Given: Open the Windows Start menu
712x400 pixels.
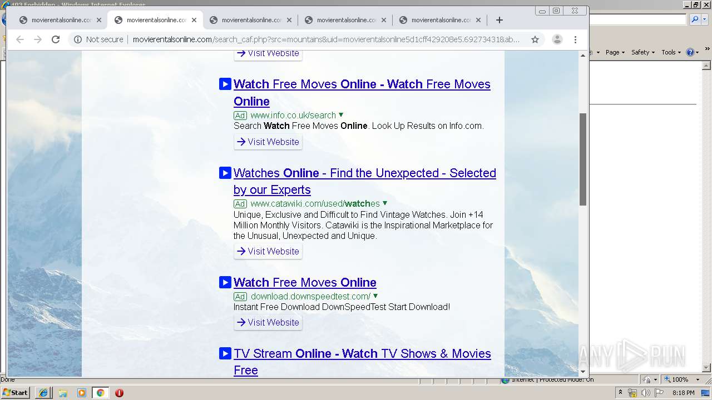Looking at the screenshot, I should click(x=16, y=392).
